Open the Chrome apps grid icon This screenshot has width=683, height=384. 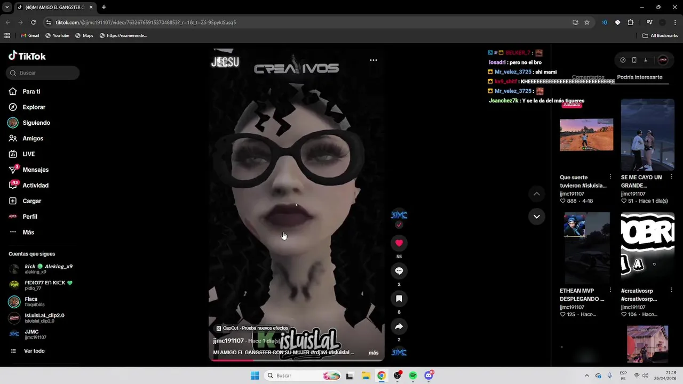(7, 36)
